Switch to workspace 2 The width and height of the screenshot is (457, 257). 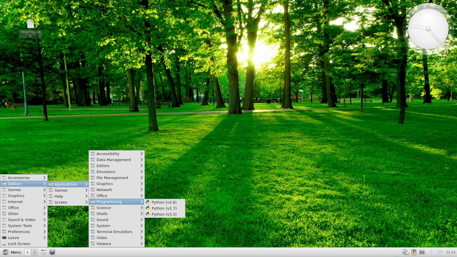point(34,252)
